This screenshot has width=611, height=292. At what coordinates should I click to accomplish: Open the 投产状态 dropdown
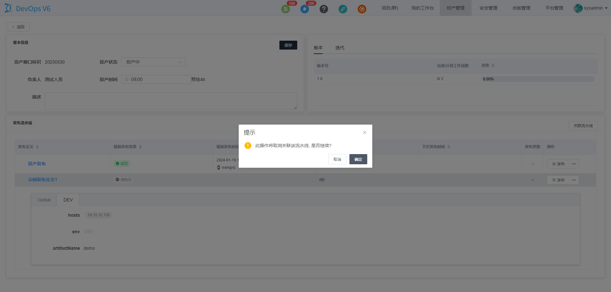[153, 62]
